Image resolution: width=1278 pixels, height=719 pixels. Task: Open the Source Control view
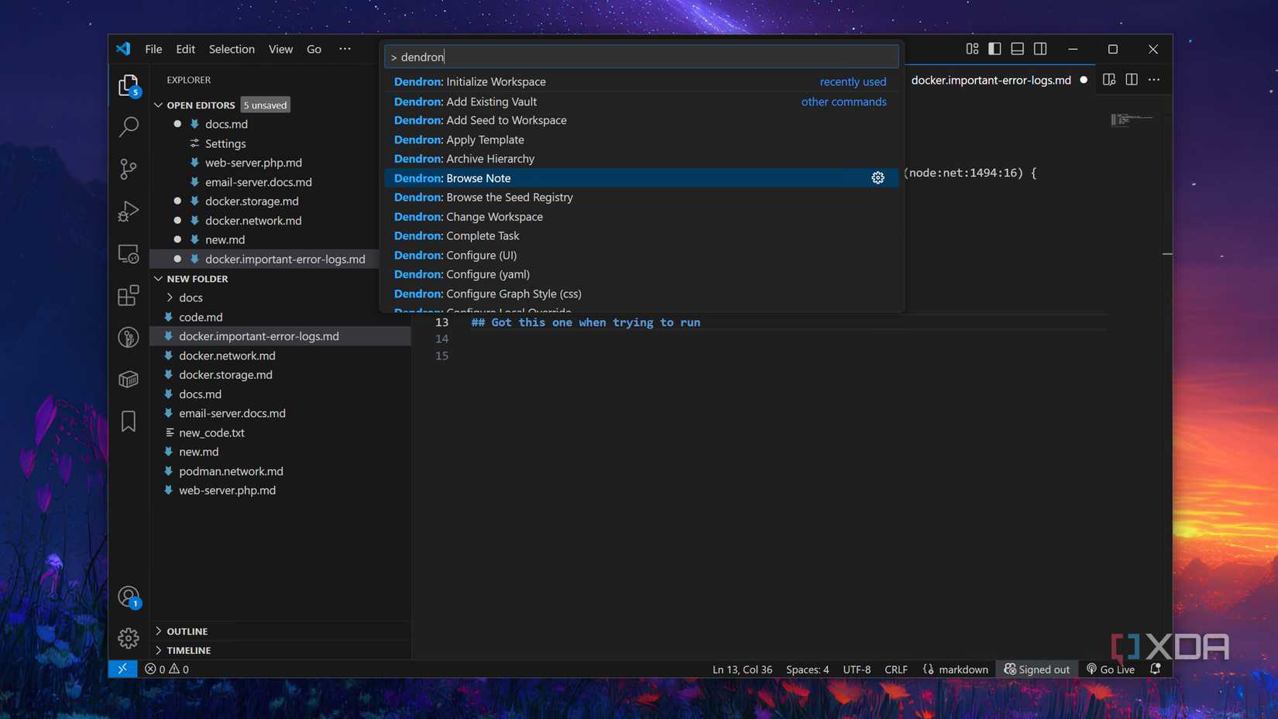click(128, 168)
